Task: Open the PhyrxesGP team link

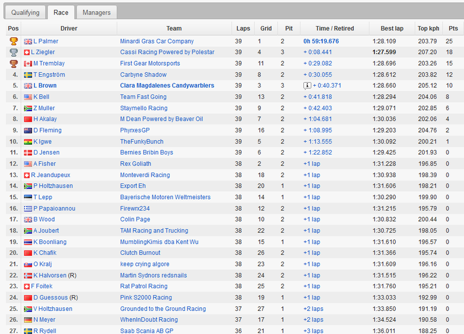Action: pyautogui.click(x=135, y=130)
